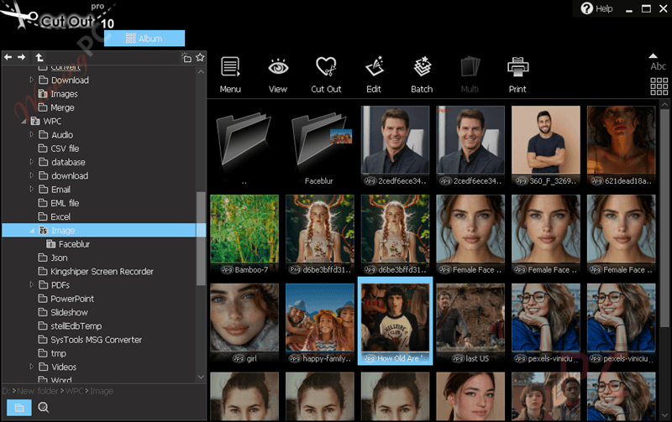This screenshot has height=422, width=672.
Task: Click the new folder icon
Action: coord(186,58)
